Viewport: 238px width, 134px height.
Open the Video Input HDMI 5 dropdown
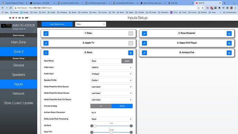pyautogui.click(x=111, y=67)
